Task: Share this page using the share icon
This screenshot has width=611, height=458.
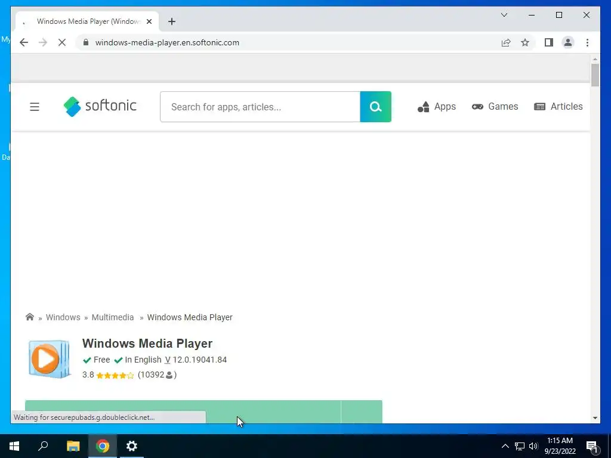Action: (x=506, y=42)
